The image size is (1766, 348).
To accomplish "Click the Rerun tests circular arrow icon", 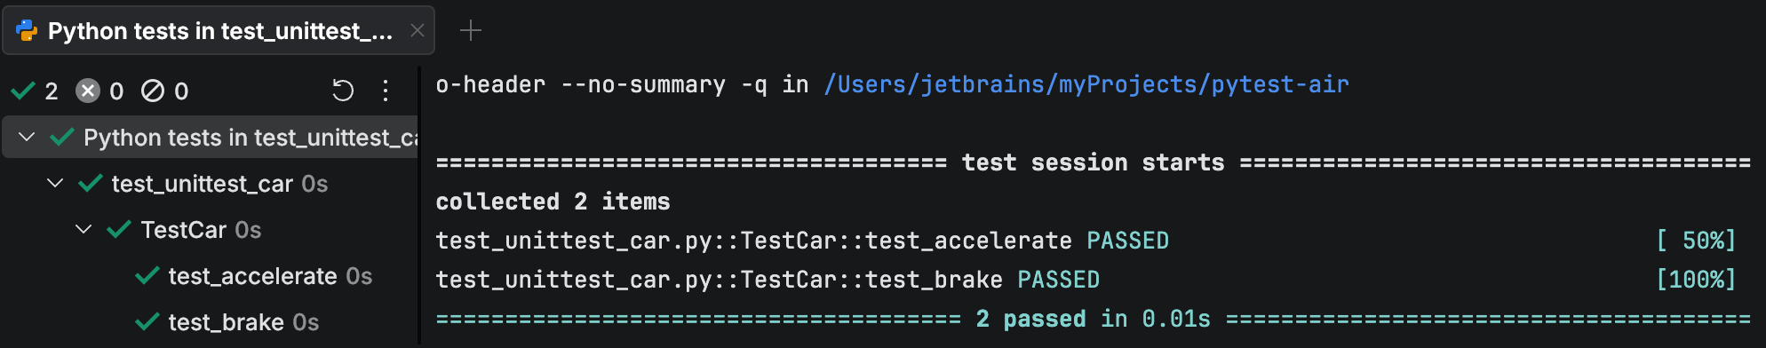I will tap(343, 91).
